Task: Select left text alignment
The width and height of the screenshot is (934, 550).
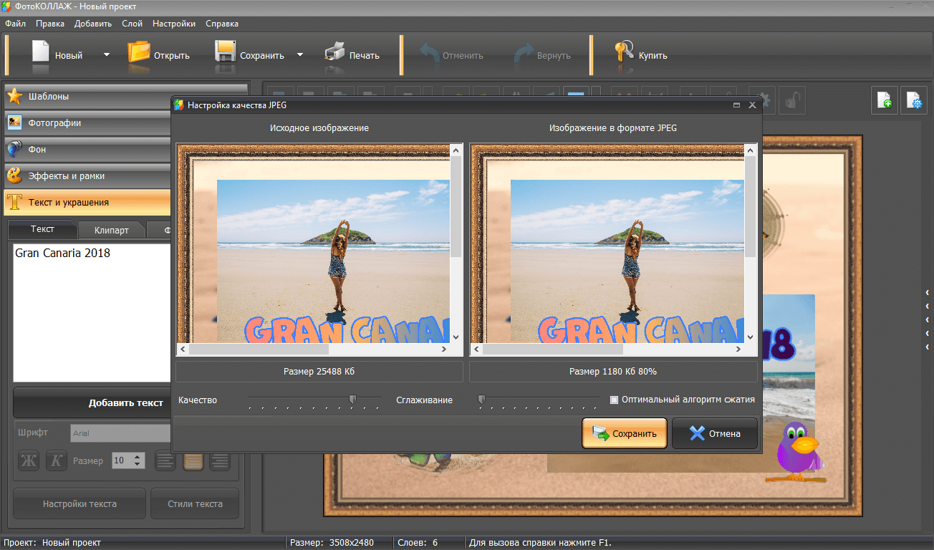Action: tap(165, 461)
